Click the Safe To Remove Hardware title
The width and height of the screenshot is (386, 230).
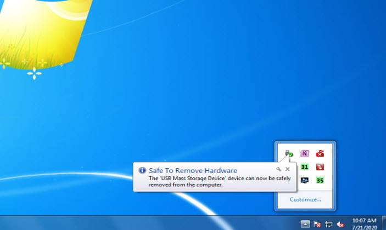[x=193, y=171]
